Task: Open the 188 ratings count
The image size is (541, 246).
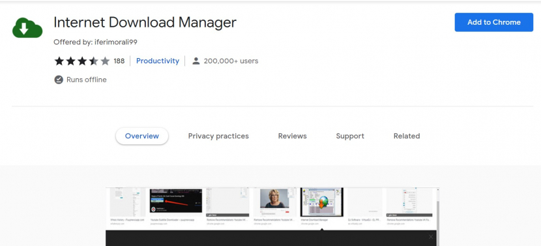Action: (x=119, y=61)
